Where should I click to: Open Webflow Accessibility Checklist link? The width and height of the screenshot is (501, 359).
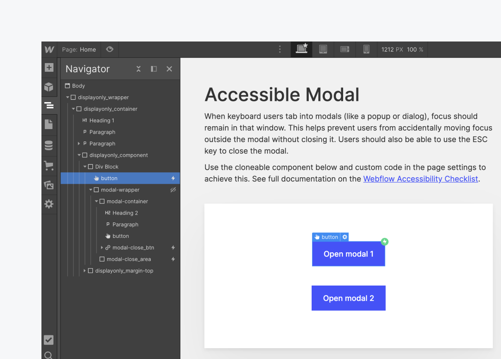coord(421,179)
